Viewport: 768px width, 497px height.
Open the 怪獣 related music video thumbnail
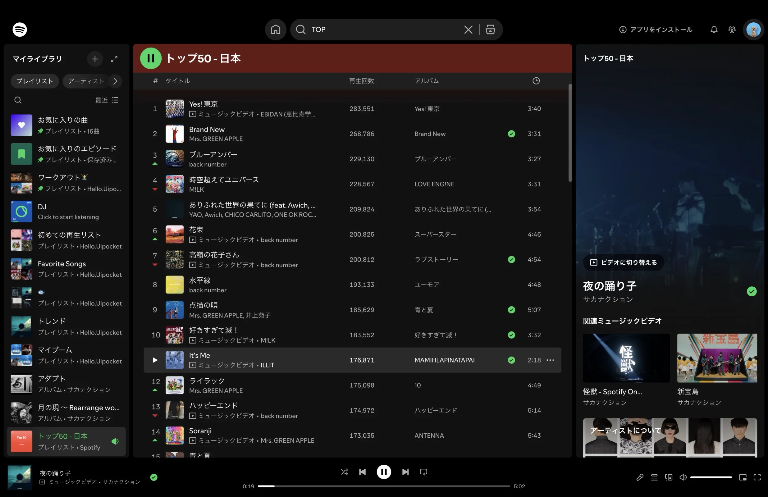tap(626, 358)
